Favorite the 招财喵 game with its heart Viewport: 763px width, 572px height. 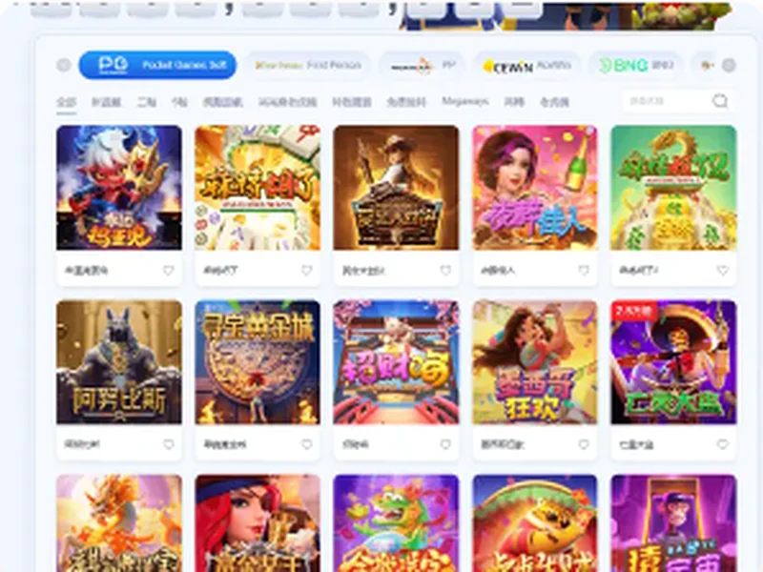point(445,444)
